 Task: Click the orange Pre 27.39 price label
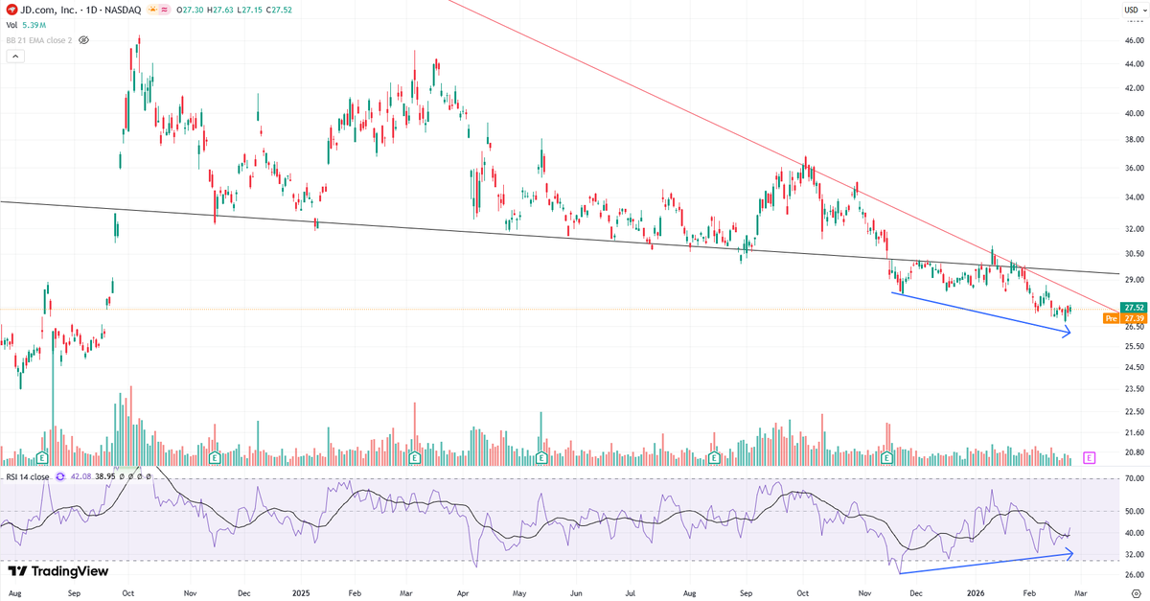(x=1125, y=318)
